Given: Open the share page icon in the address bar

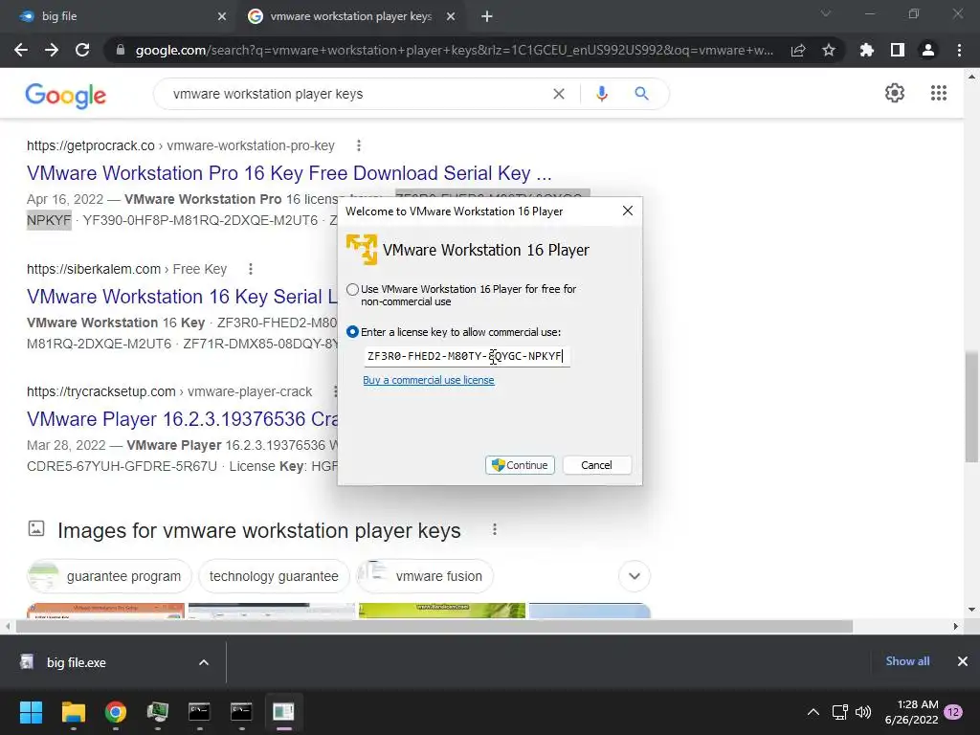Looking at the screenshot, I should (798, 50).
